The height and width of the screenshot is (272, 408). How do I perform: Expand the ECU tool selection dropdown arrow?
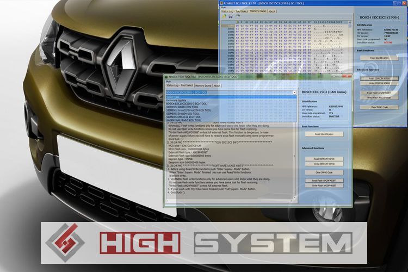click(294, 92)
